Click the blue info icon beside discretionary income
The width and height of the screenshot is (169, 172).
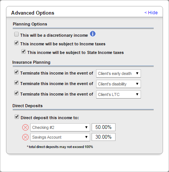point(93,34)
